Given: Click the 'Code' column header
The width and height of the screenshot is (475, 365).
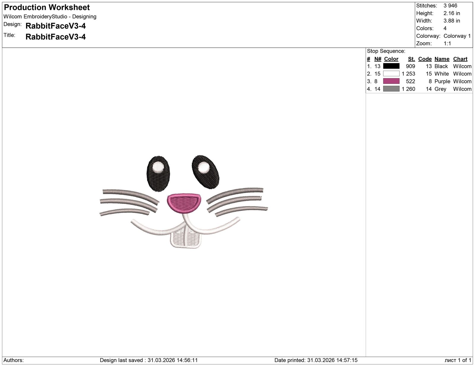Looking at the screenshot, I should pyautogui.click(x=425, y=59).
